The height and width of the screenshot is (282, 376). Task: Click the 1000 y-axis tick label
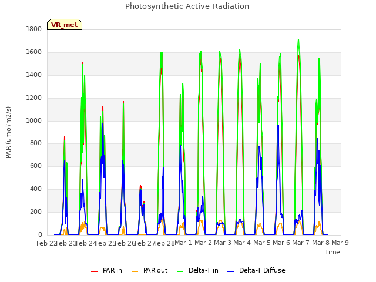click(34, 120)
